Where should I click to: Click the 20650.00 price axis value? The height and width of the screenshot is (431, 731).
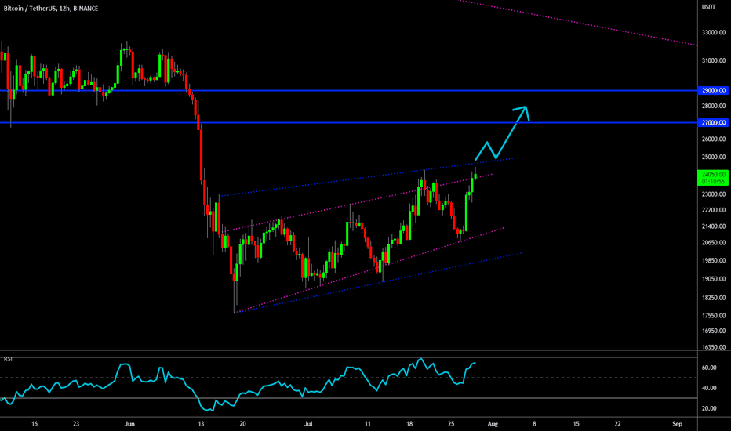pos(714,243)
